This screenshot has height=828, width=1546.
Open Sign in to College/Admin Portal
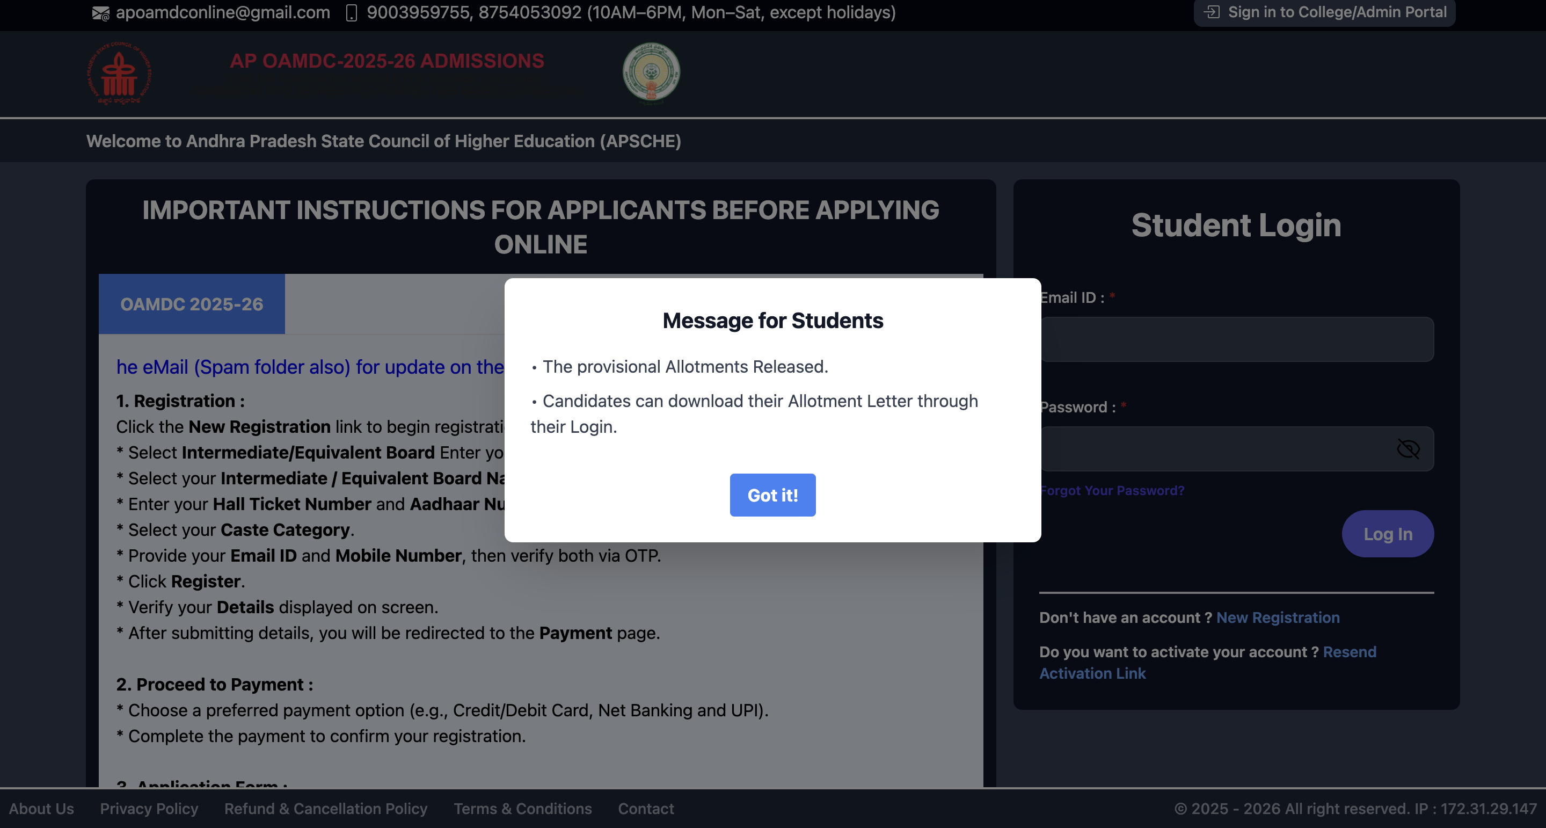[x=1336, y=12]
